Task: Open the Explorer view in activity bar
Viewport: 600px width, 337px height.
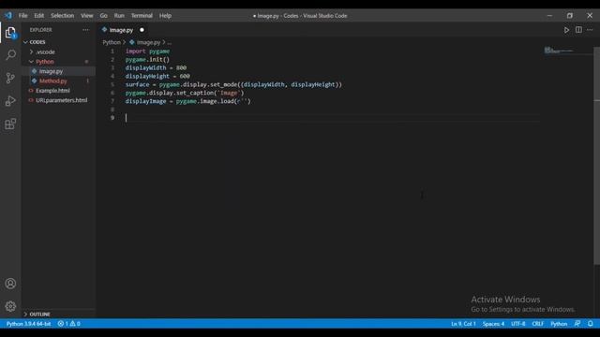Action: (x=10, y=34)
